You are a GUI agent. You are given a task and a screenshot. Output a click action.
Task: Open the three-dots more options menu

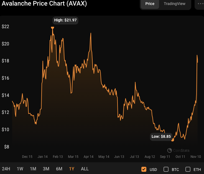[200, 4]
